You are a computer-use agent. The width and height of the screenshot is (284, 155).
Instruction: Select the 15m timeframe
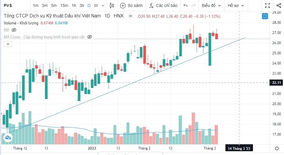[64, 6]
